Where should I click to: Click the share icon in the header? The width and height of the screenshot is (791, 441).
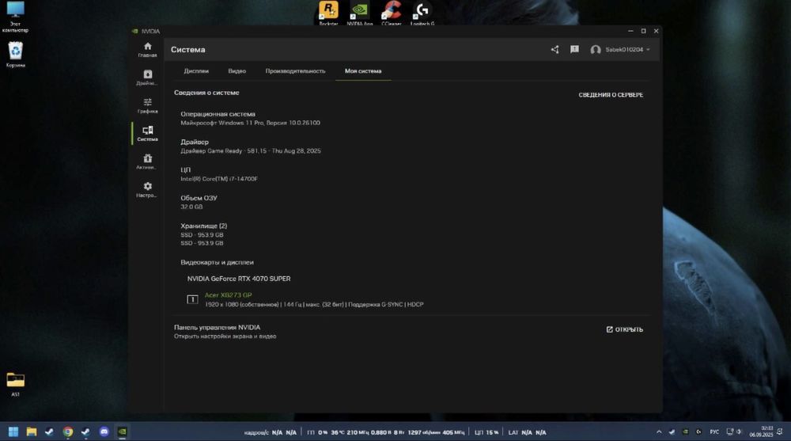(x=555, y=50)
